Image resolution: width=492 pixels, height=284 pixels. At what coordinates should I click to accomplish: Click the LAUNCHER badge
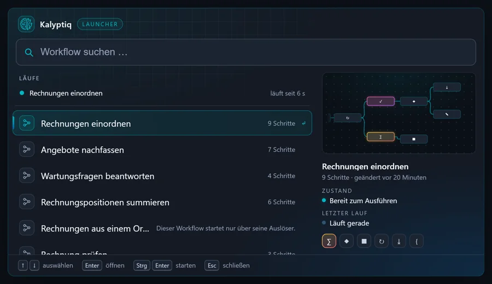[100, 24]
